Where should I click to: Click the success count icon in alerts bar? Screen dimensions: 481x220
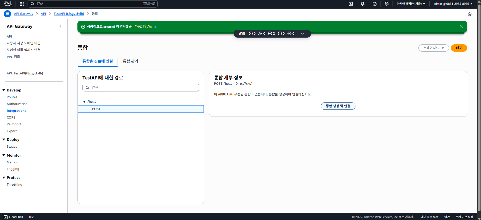(270, 34)
